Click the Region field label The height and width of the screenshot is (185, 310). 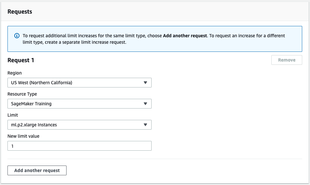click(15, 73)
